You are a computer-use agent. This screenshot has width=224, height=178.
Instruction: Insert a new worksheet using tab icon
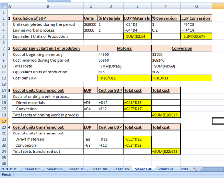[196, 169]
